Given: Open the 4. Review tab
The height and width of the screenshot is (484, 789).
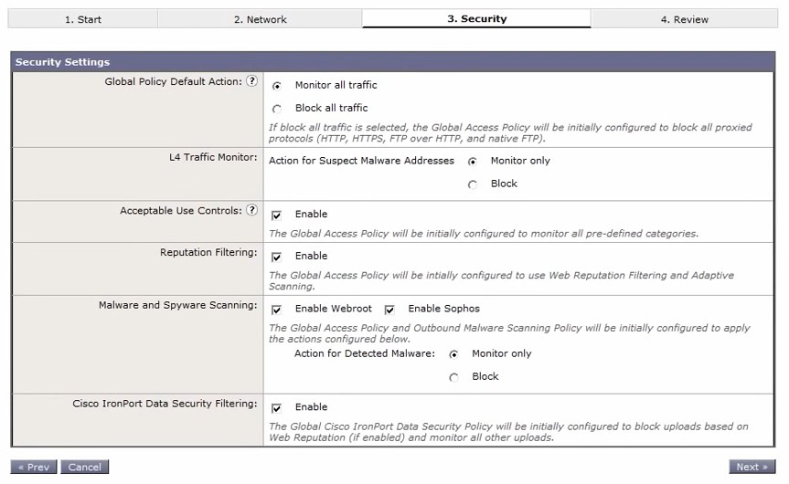Looking at the screenshot, I should [684, 19].
